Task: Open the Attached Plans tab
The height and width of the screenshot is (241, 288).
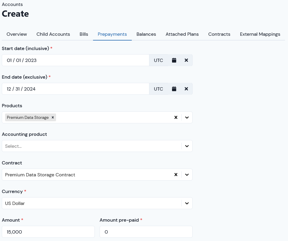Action: 182,34
